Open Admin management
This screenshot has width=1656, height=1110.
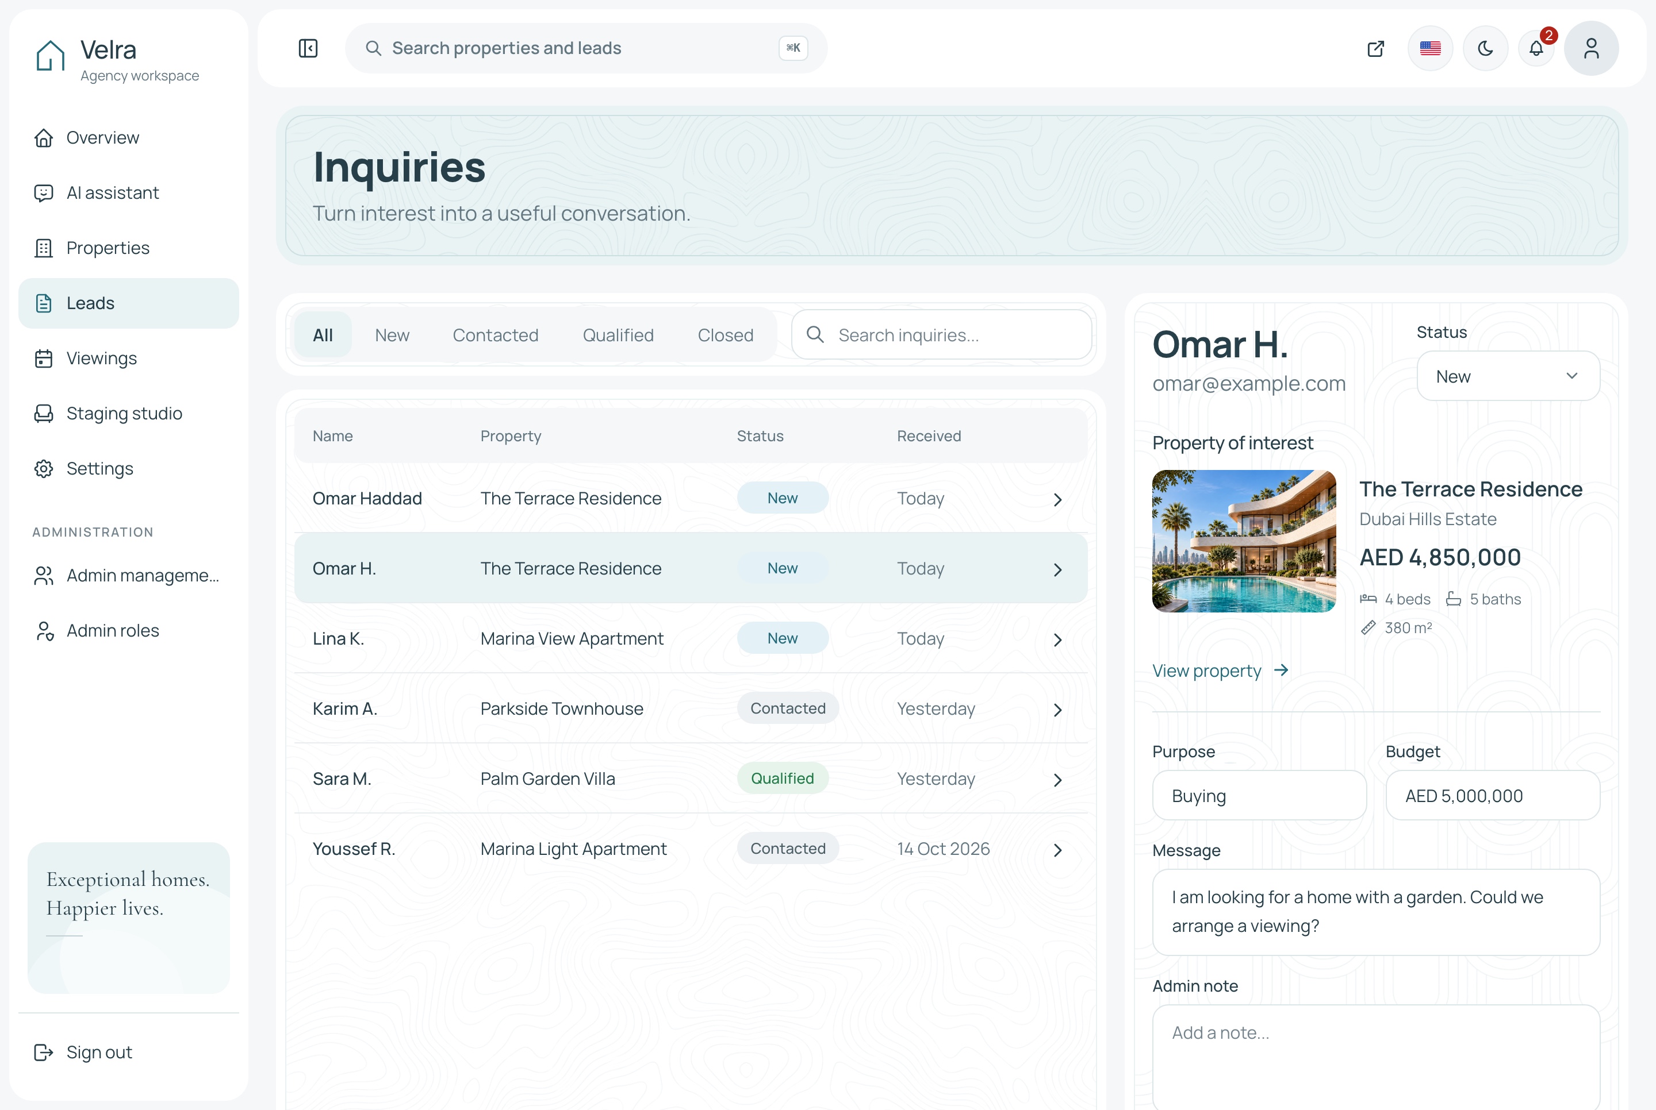[128, 576]
